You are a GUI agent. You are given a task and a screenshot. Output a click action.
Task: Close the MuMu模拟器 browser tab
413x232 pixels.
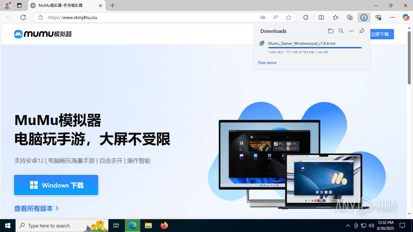(x=100, y=5)
